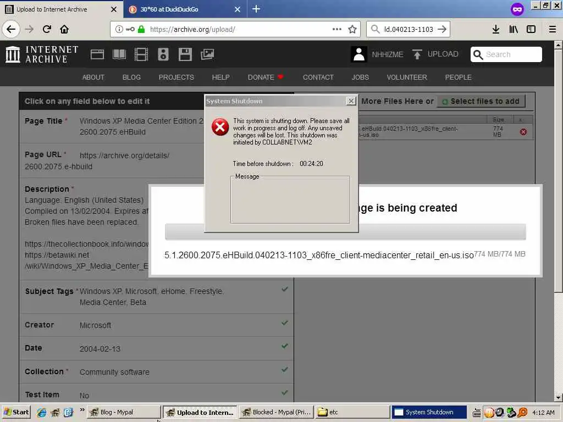Edit the Page Title field
Screen dimensions: 563x422
[x=141, y=126]
